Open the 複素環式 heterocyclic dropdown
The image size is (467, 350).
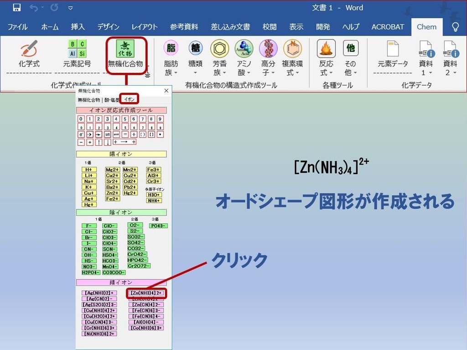pyautogui.click(x=292, y=57)
